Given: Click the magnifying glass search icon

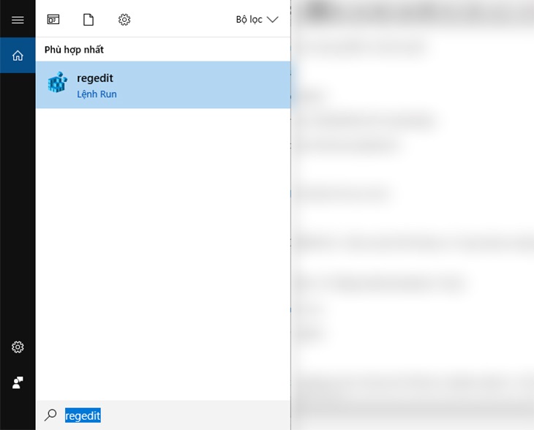Looking at the screenshot, I should point(50,415).
